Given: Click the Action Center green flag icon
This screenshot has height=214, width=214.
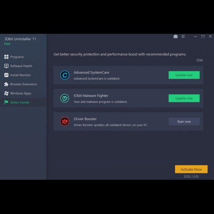Looking at the screenshot, I should 6,102.
